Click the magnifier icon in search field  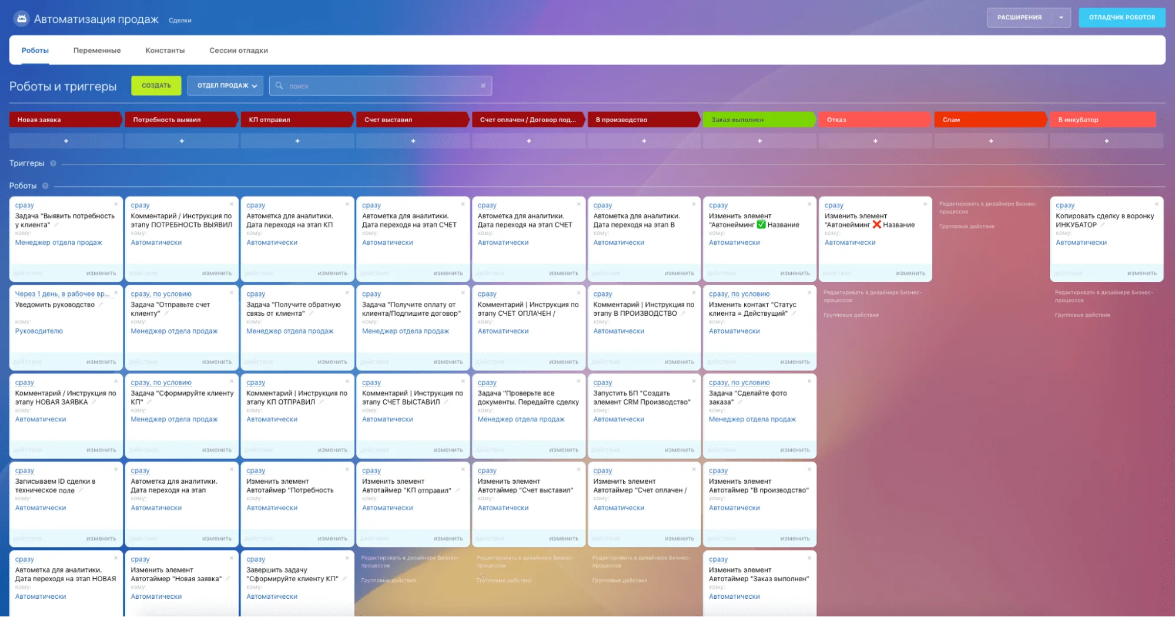pyautogui.click(x=279, y=86)
